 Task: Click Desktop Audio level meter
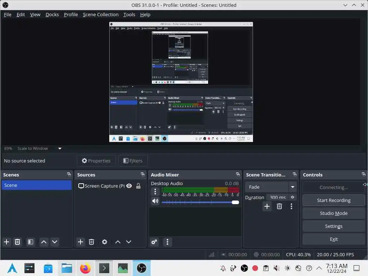200,190
